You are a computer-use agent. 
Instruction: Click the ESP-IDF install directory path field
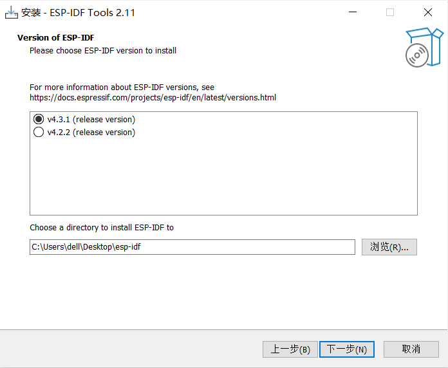click(192, 247)
